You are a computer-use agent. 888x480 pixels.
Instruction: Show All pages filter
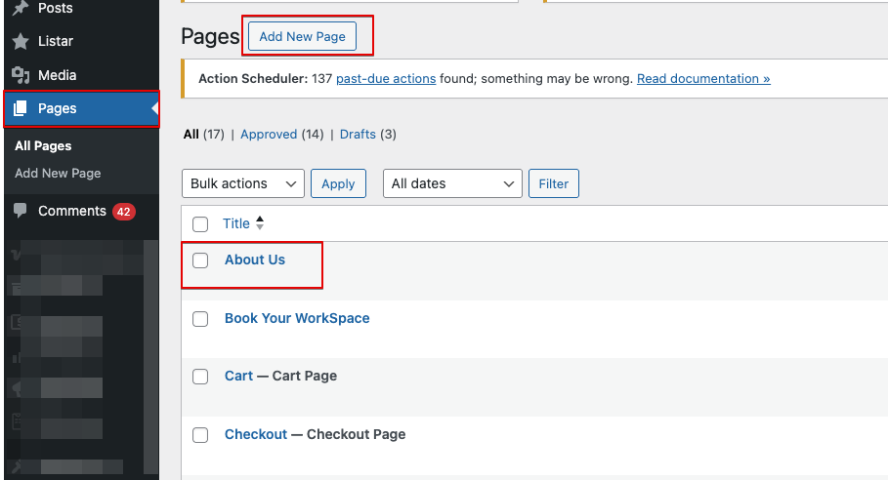[x=190, y=134]
